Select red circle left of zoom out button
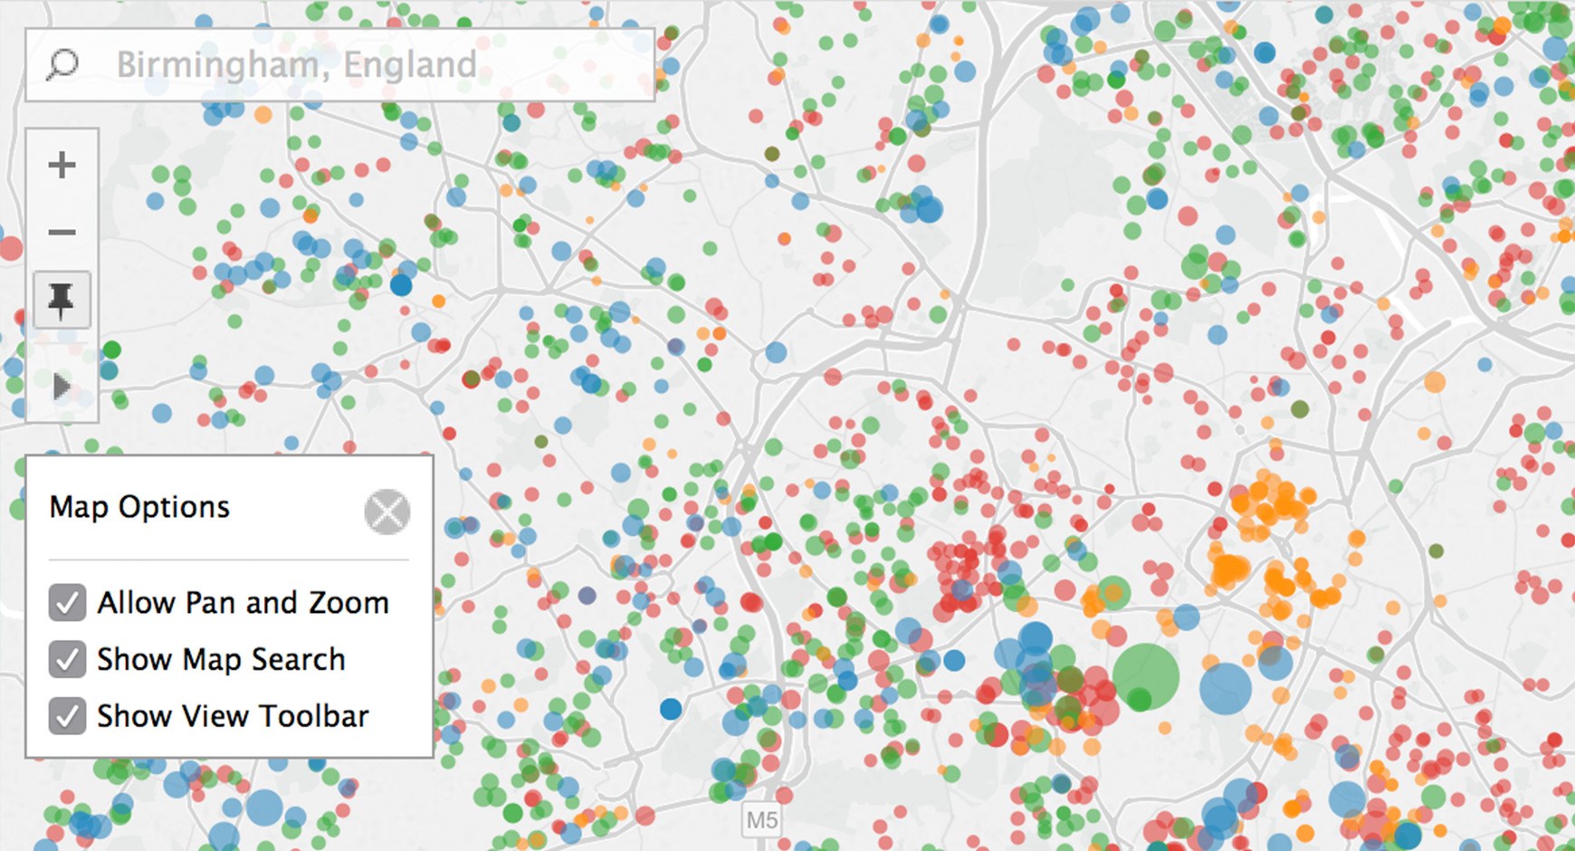 point(10,247)
